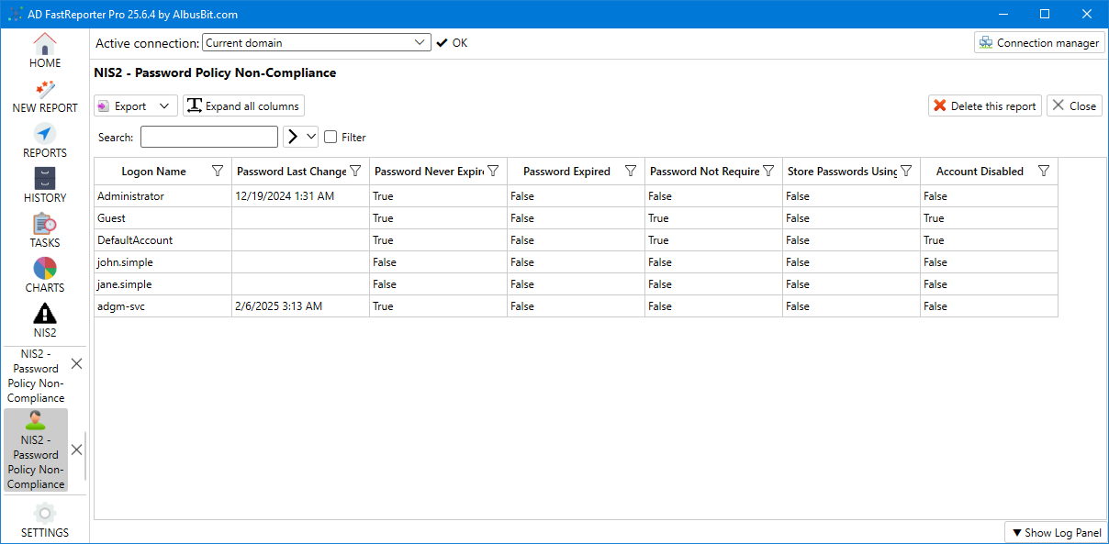Filter the Store Passwords Using column
Screen dimensions: 1109x544
pos(906,171)
